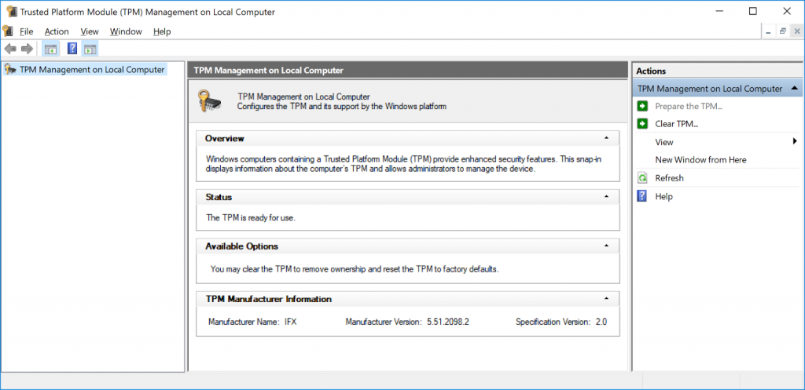The width and height of the screenshot is (805, 390).
Task: Collapse TPM Manufacturer Information section
Action: [606, 299]
